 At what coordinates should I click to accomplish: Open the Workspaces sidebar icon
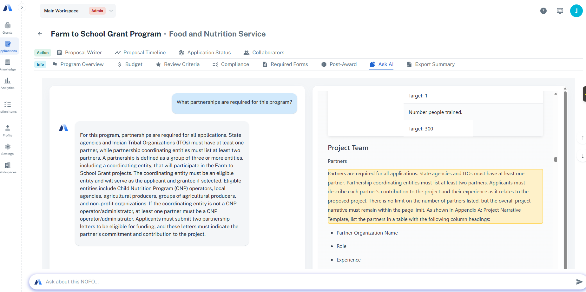click(7, 167)
